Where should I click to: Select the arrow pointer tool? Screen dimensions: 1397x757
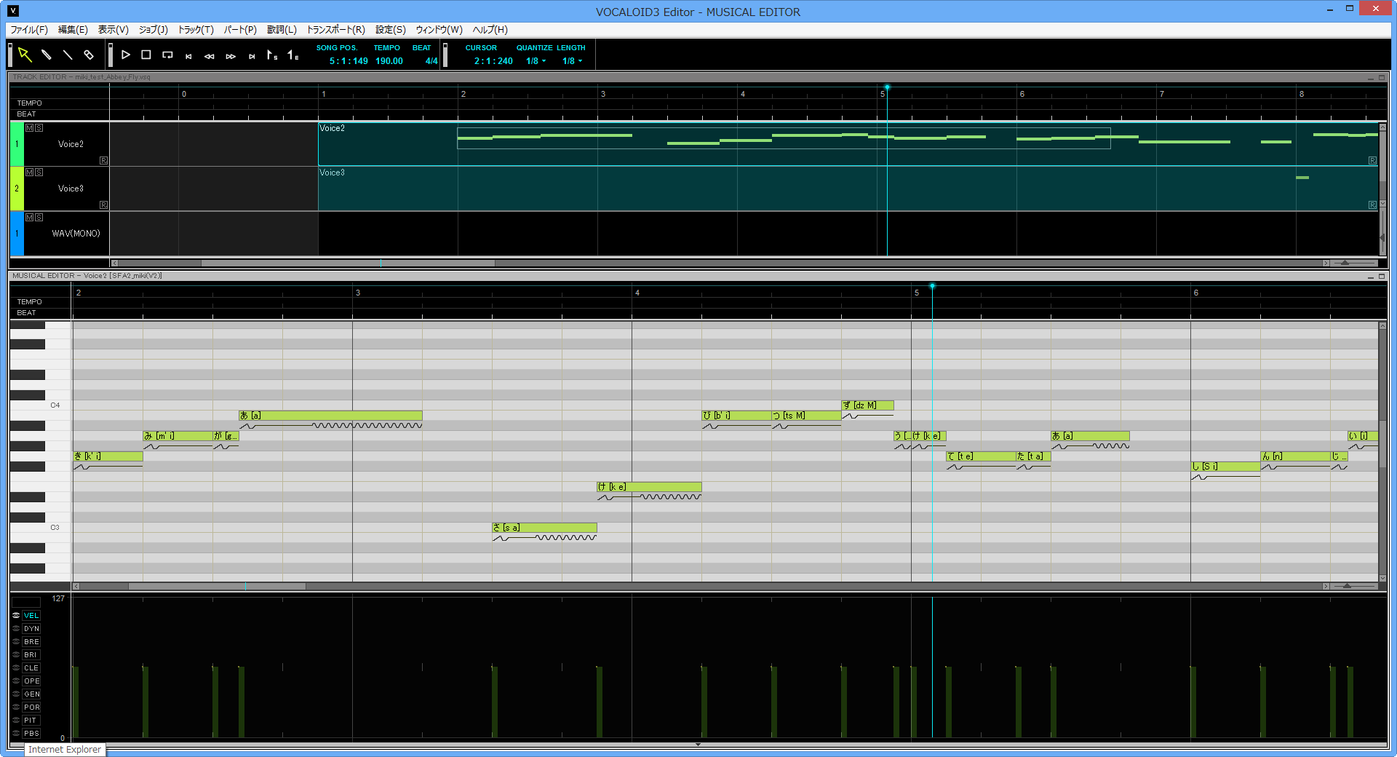25,55
